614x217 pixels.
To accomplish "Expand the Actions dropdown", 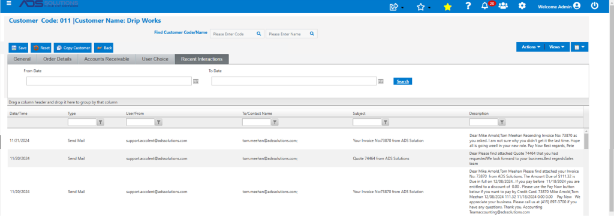I will 531,47.
